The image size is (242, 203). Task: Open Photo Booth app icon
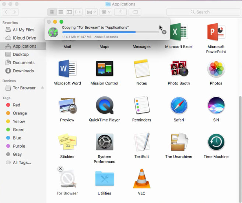pyautogui.click(x=179, y=69)
